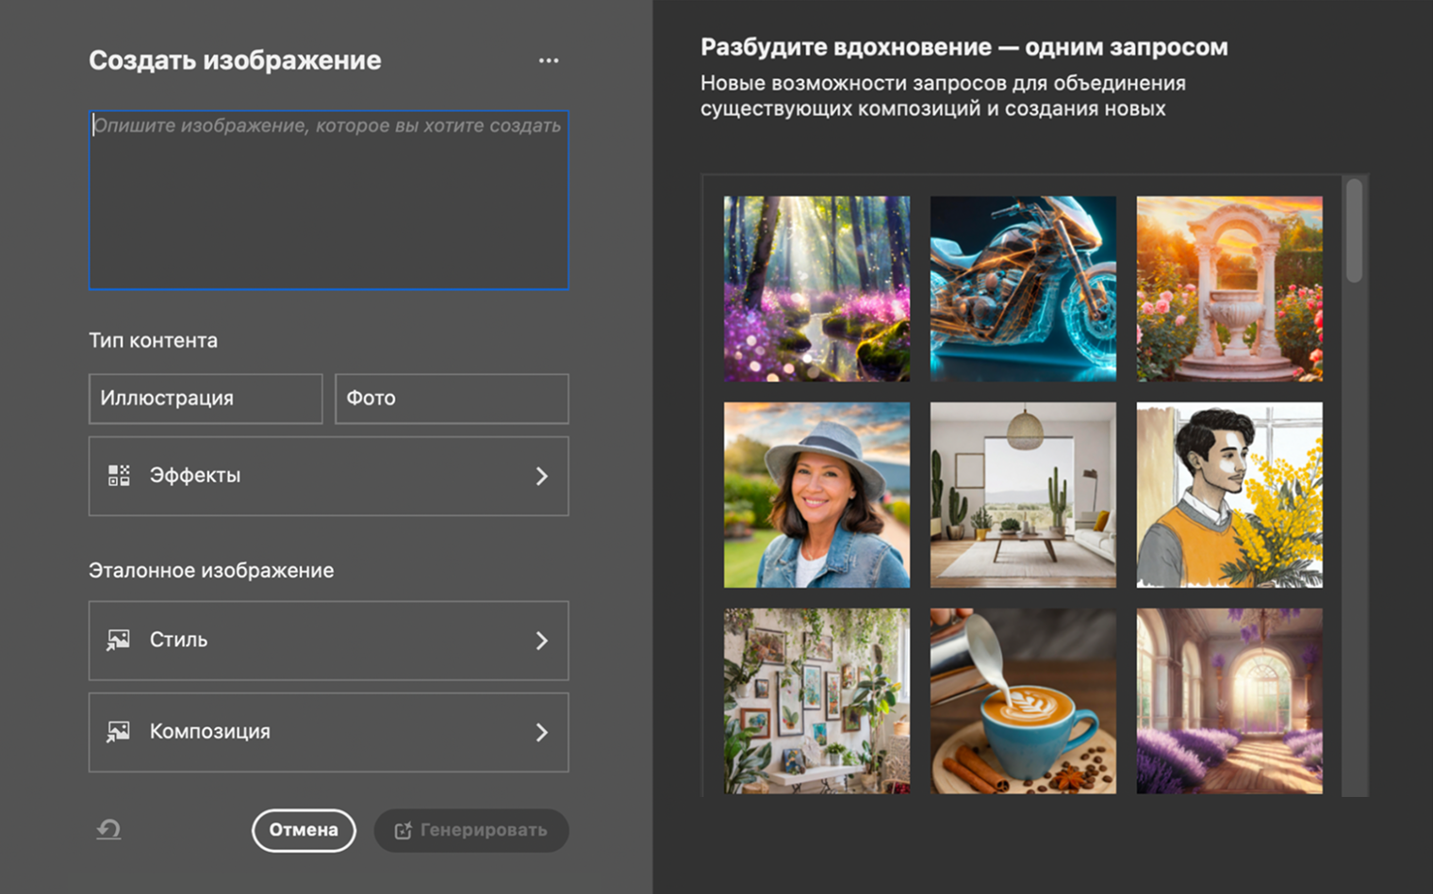Select the plant-filled gallery wall thumbnail
This screenshot has height=894, width=1433.
[816, 701]
